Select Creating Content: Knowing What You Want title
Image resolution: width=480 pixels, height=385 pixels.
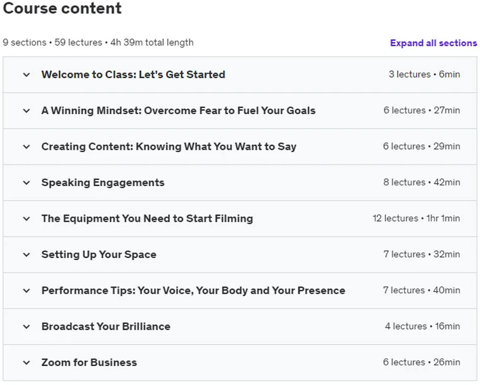click(169, 147)
